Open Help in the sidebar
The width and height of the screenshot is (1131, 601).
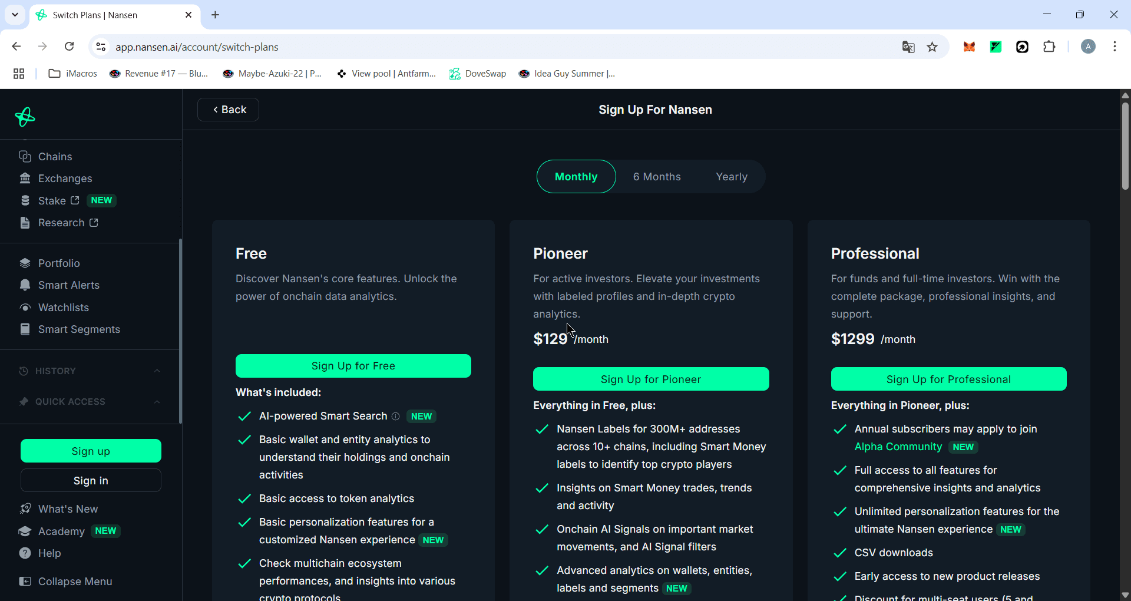[39, 553]
